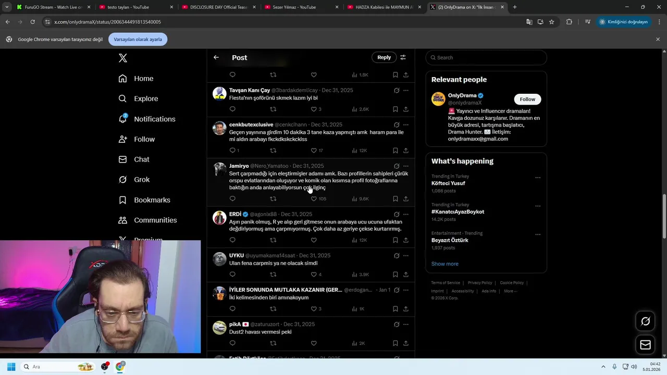This screenshot has width=667, height=375.
Task: Bookmark Tavşan Kanı Çay's reply
Action: point(396,109)
